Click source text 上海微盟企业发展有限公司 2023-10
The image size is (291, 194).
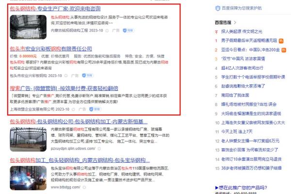click(40, 109)
